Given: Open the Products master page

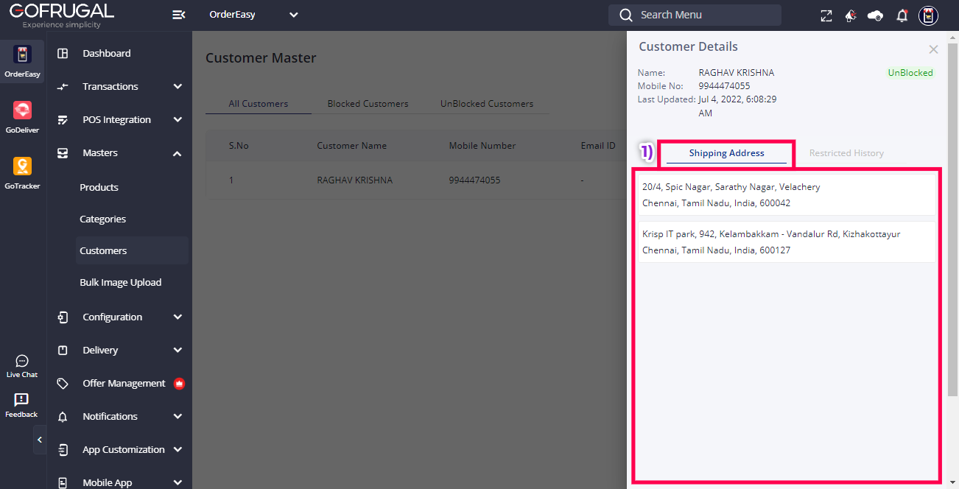Looking at the screenshot, I should coord(99,188).
